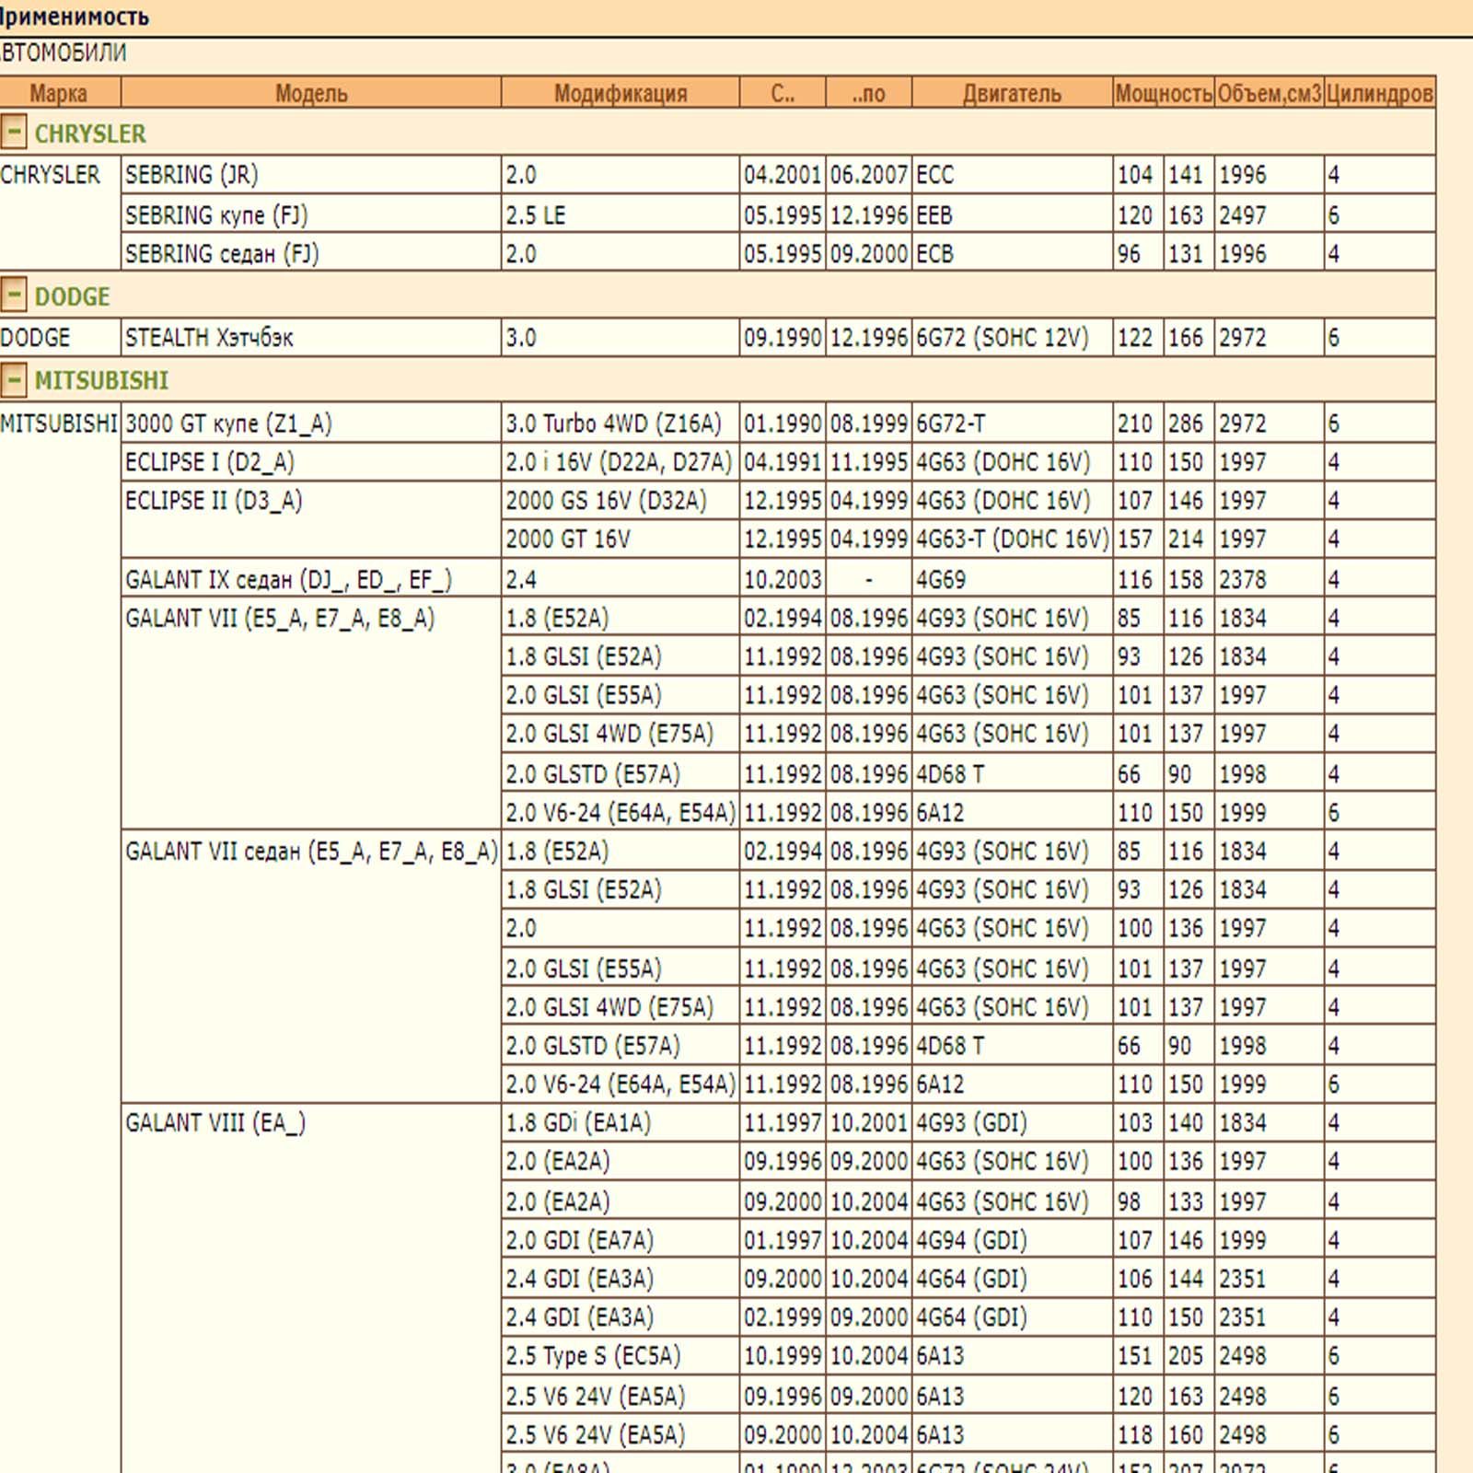Collapse the DODGE group with minus icon

pyautogui.click(x=14, y=295)
